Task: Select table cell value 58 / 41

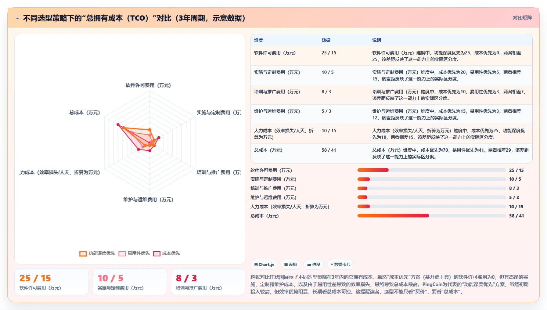Action: pos(329,150)
